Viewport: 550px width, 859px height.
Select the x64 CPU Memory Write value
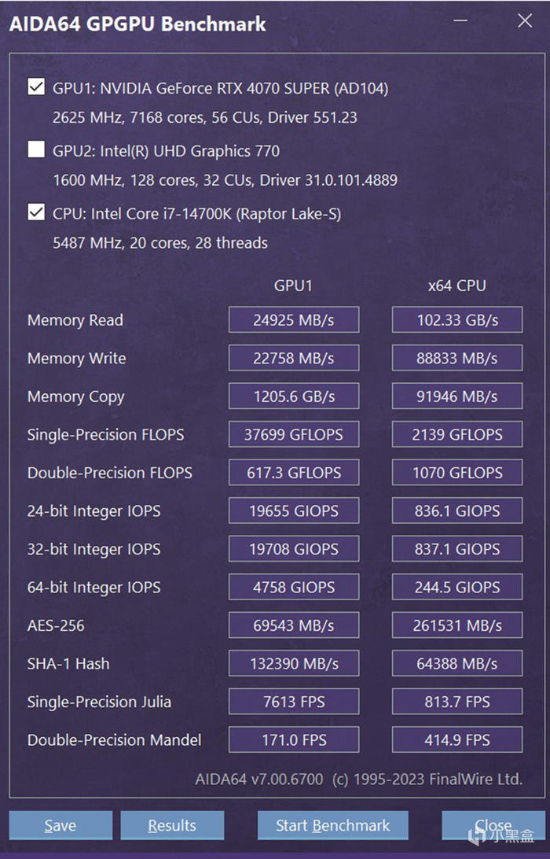coord(456,358)
